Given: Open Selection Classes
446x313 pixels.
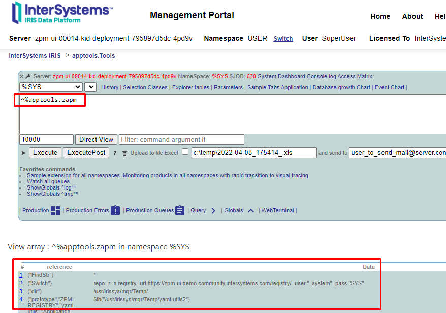Looking at the screenshot, I should point(145,87).
